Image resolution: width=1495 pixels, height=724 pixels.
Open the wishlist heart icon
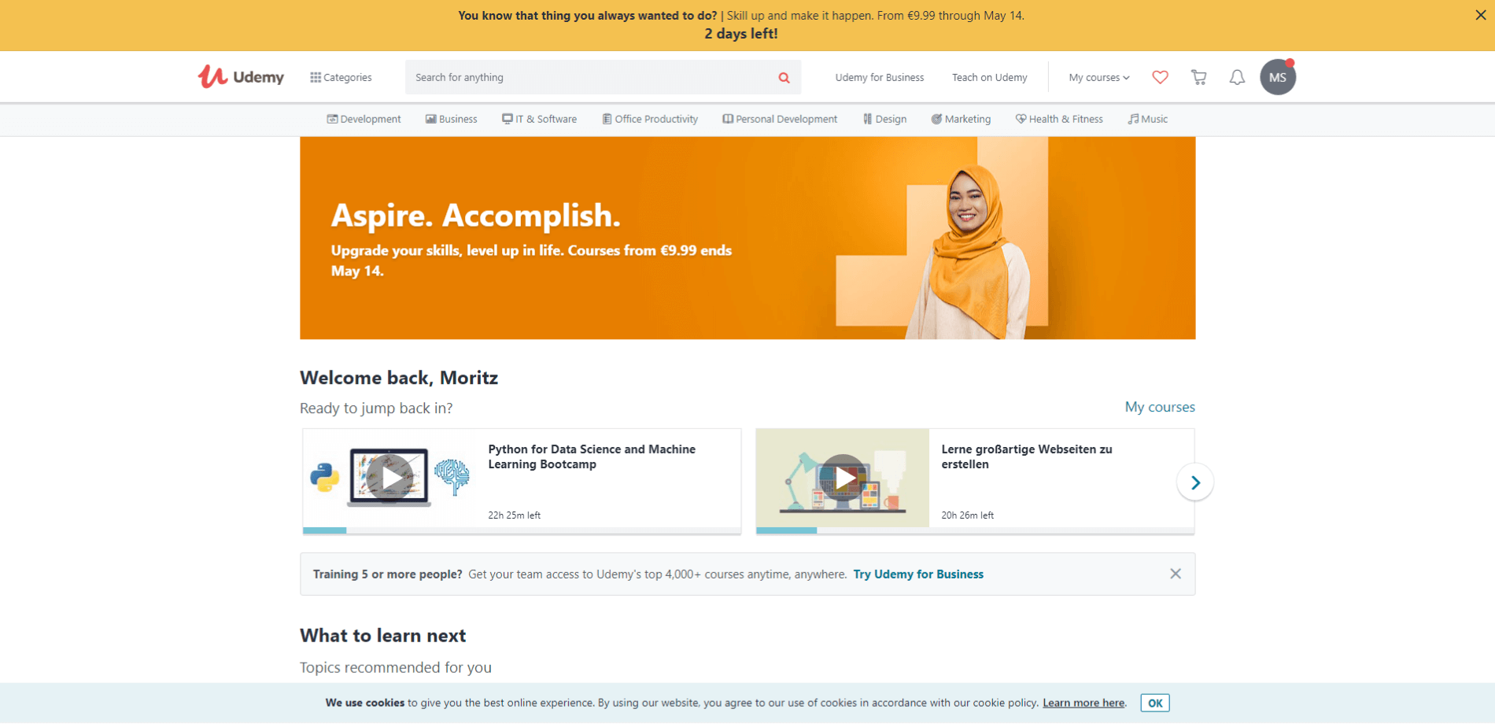[1160, 77]
